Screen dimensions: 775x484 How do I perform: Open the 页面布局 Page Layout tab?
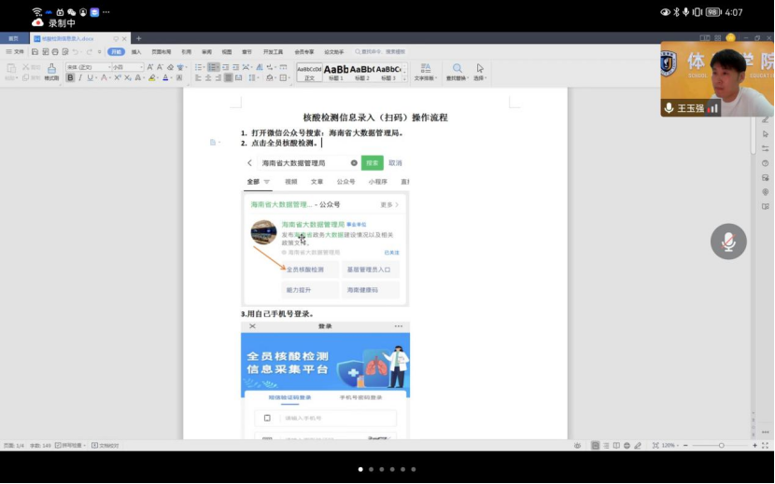[161, 52]
